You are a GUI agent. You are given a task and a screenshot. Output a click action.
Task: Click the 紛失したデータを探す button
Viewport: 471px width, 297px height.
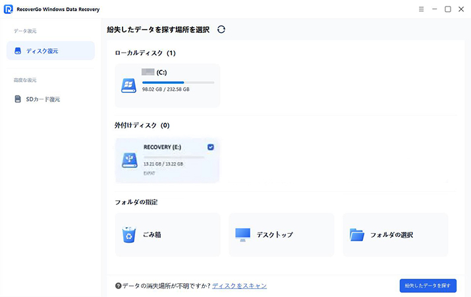(x=428, y=286)
